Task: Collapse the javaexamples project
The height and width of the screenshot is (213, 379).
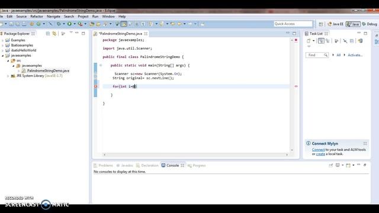Action: click(x=2, y=56)
